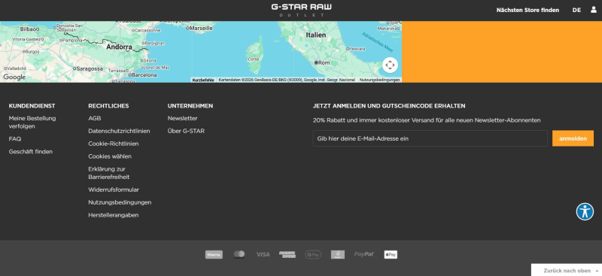The width and height of the screenshot is (602, 276).
Task: Click the Andorra label on the map
Action: pyautogui.click(x=119, y=47)
